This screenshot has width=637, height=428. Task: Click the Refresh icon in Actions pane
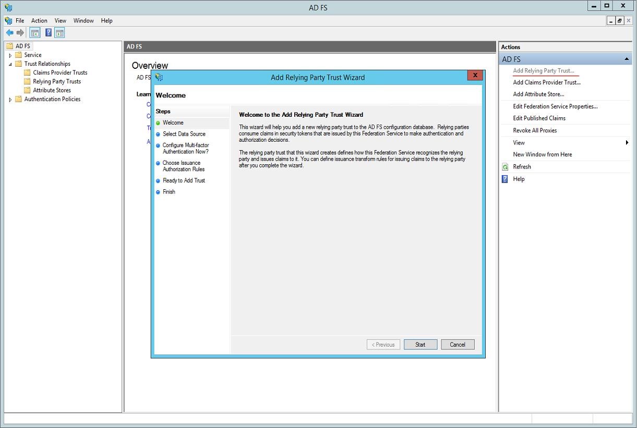pos(505,167)
